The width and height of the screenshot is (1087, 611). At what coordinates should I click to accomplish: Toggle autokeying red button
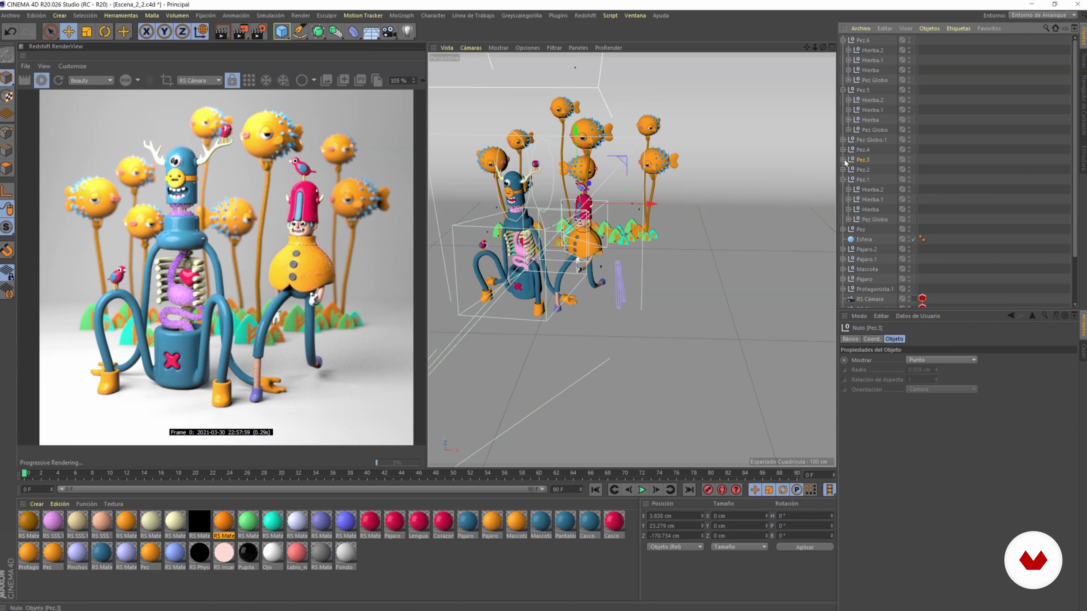pyautogui.click(x=722, y=490)
